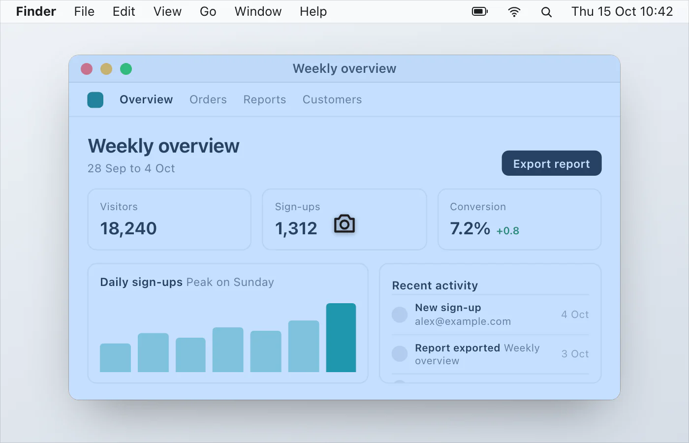Check the battery status icon

480,11
